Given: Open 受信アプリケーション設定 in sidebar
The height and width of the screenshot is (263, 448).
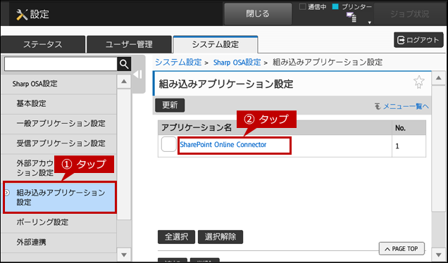Looking at the screenshot, I should pyautogui.click(x=58, y=143).
